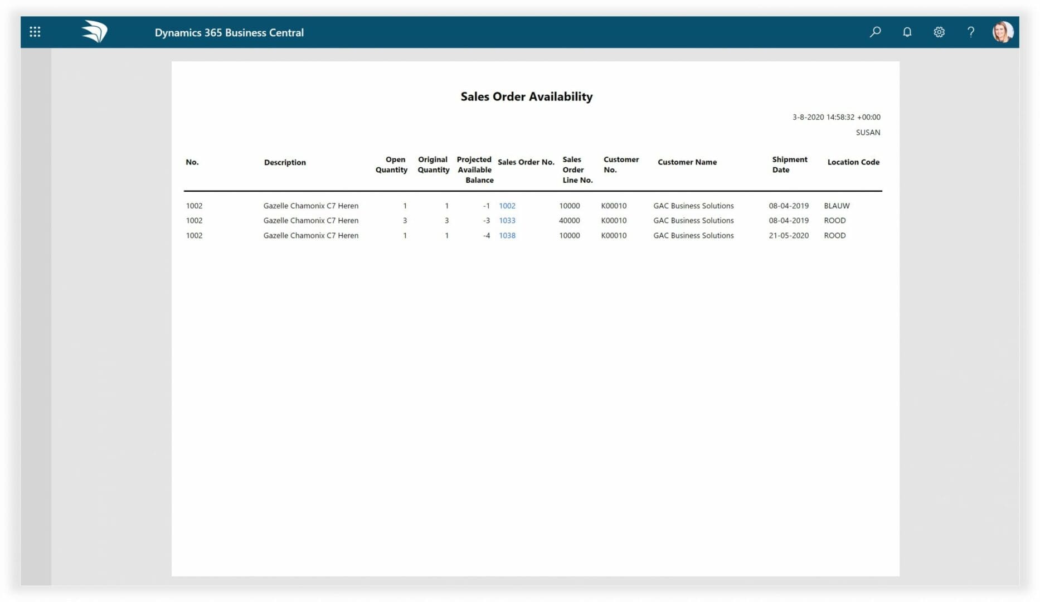1040x602 pixels.
Task: Click the Dynamics company logo
Action: click(x=94, y=32)
